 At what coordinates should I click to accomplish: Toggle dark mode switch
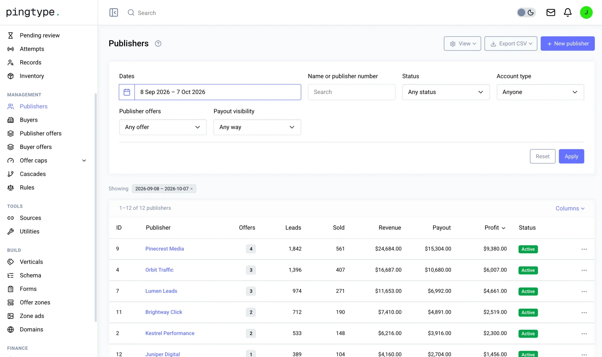click(x=526, y=13)
